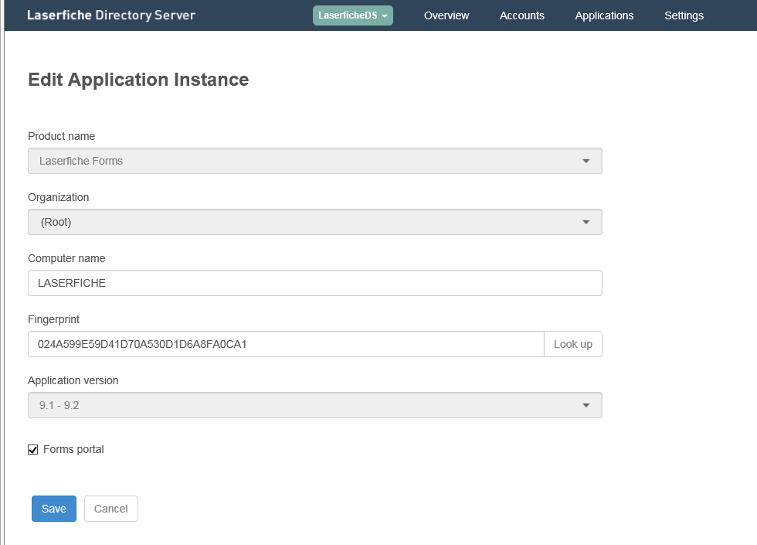757x545 pixels.
Task: Save the application instance
Action: (x=54, y=509)
